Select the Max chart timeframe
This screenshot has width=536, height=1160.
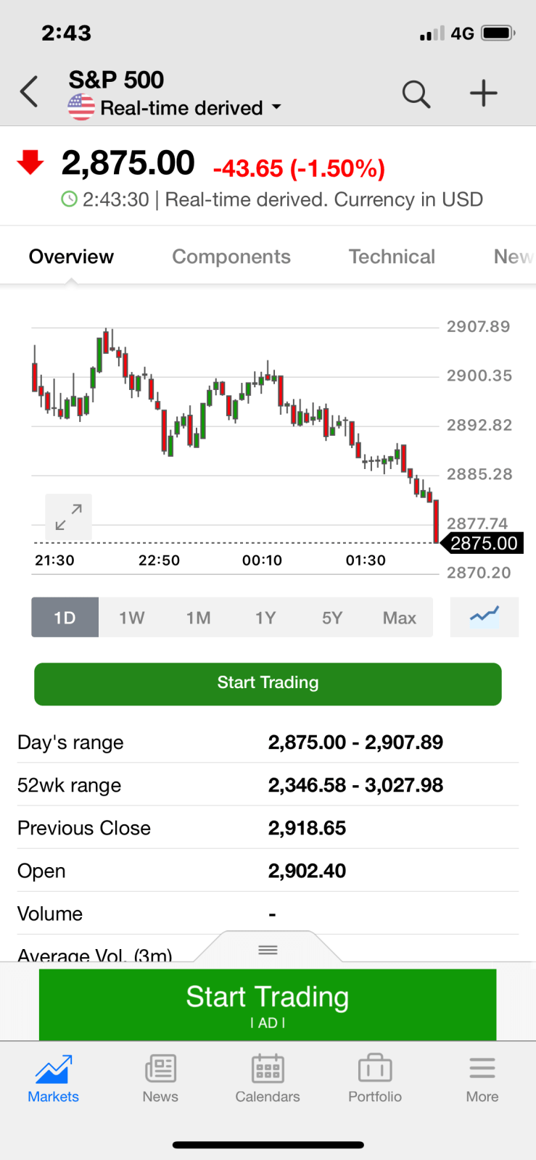pos(399,618)
